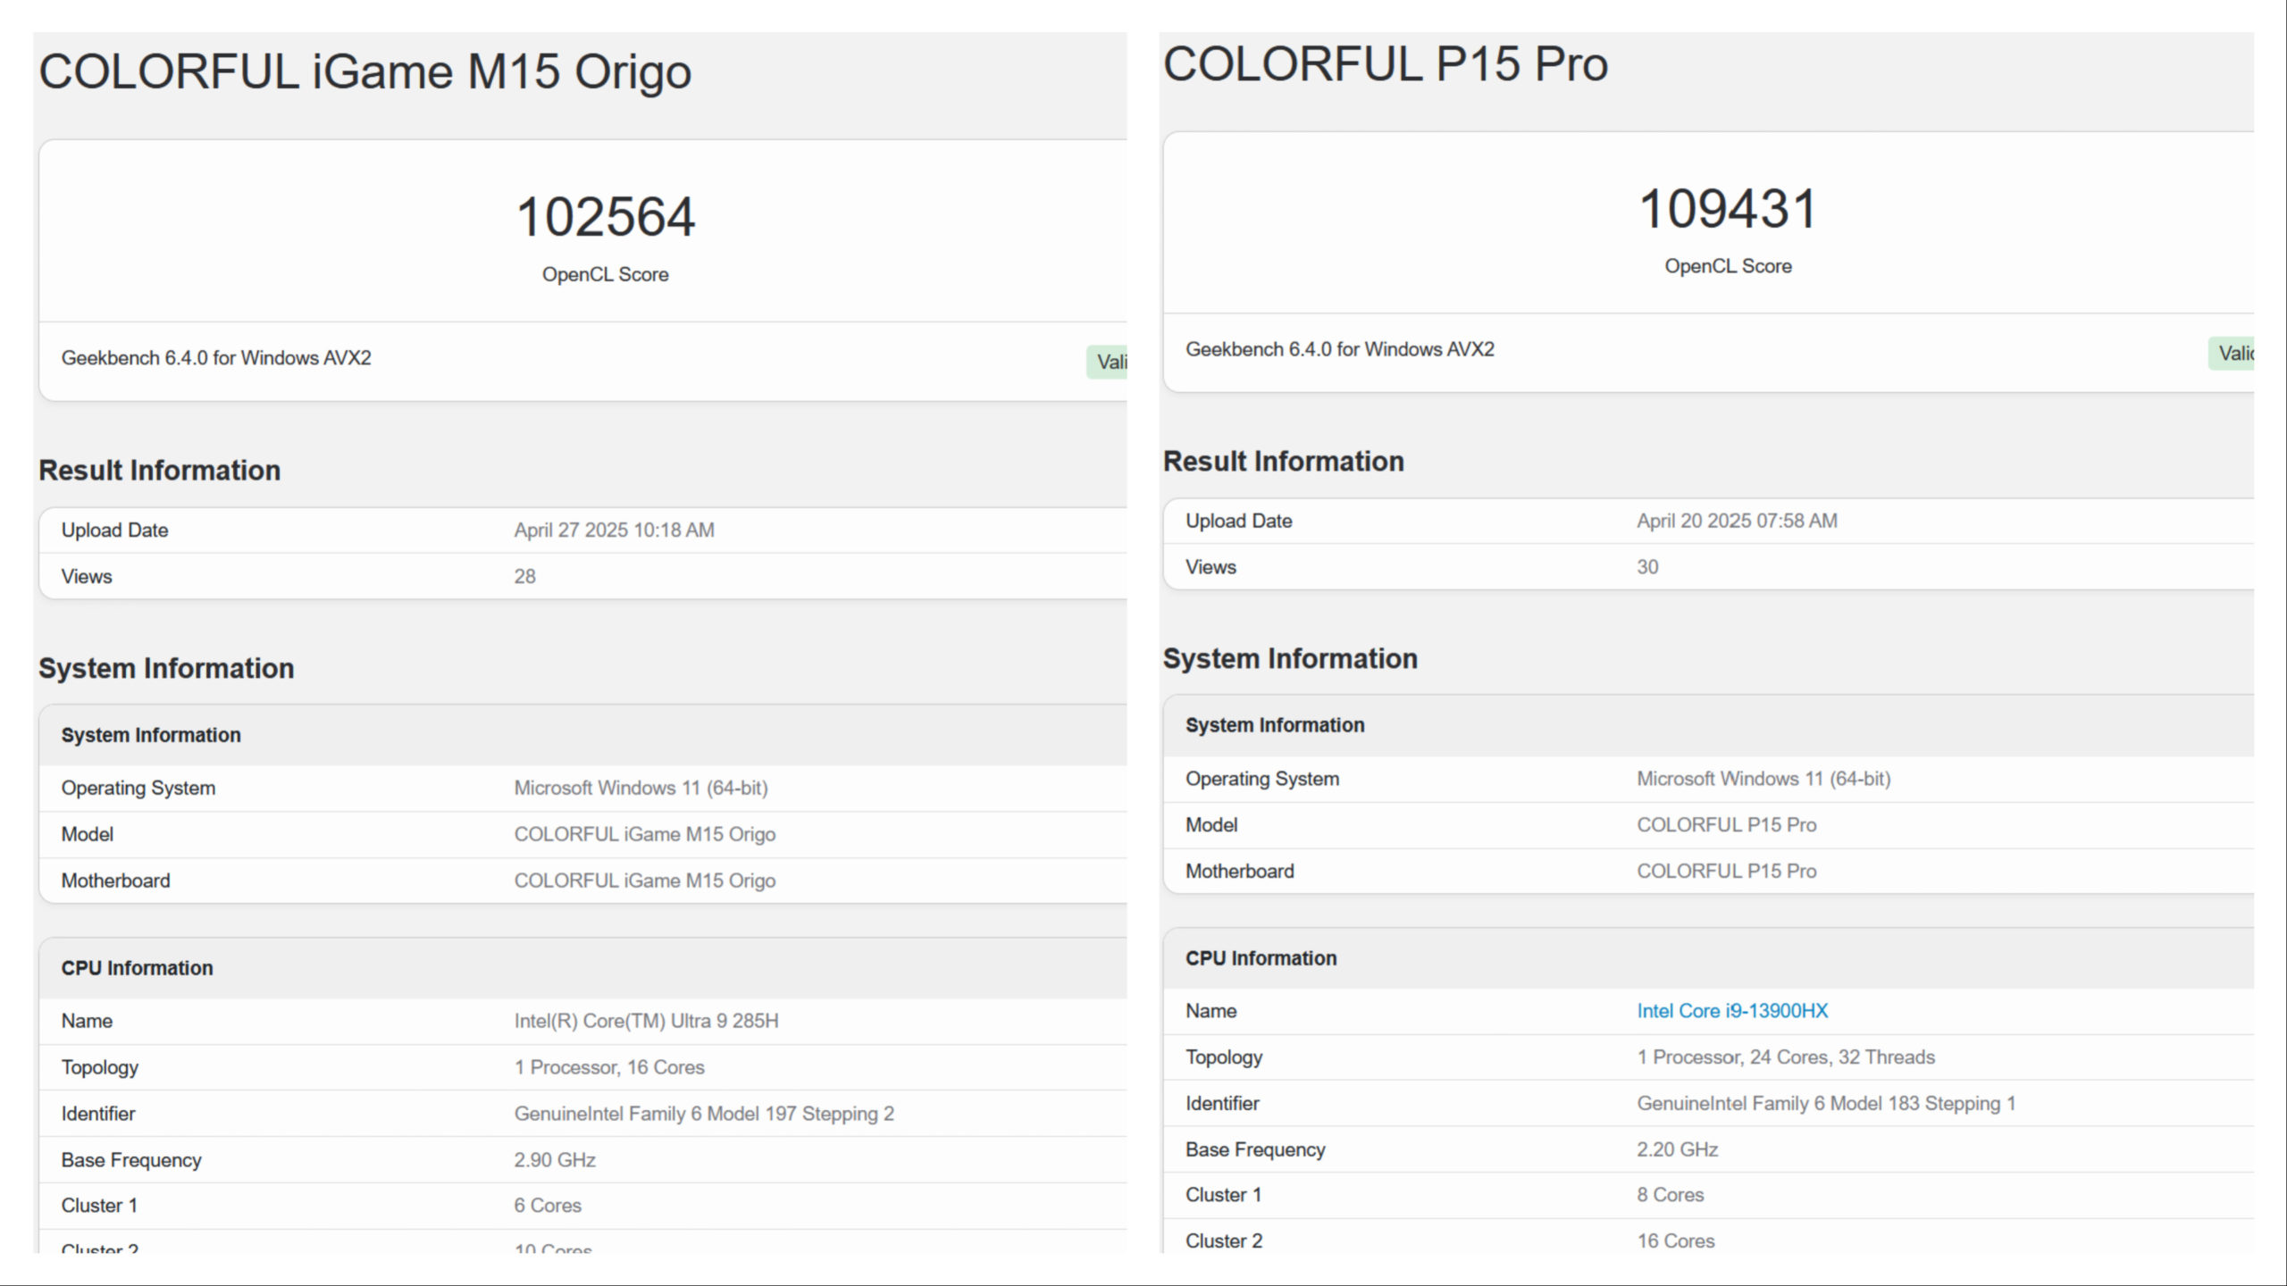This screenshot has width=2287, height=1286.
Task: Click the Model 197 Stepping 2 identifier
Action: click(x=704, y=1114)
